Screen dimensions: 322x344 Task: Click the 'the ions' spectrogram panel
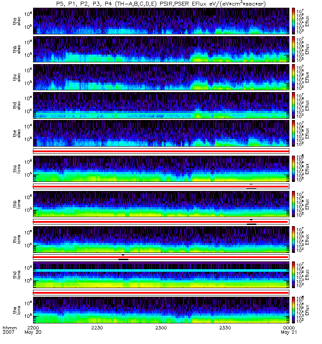(x=161, y=310)
